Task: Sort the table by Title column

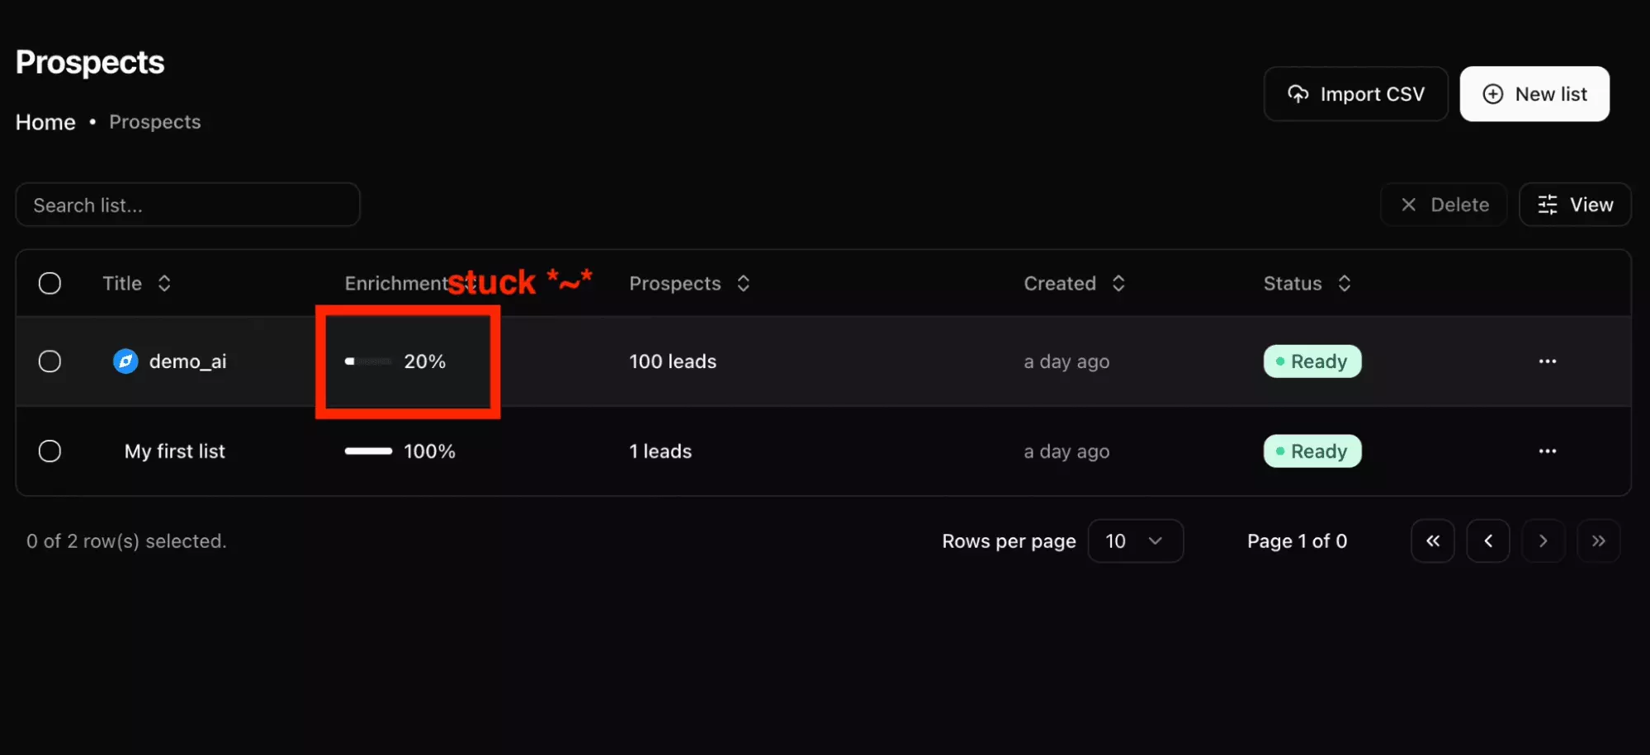Action: tap(137, 284)
